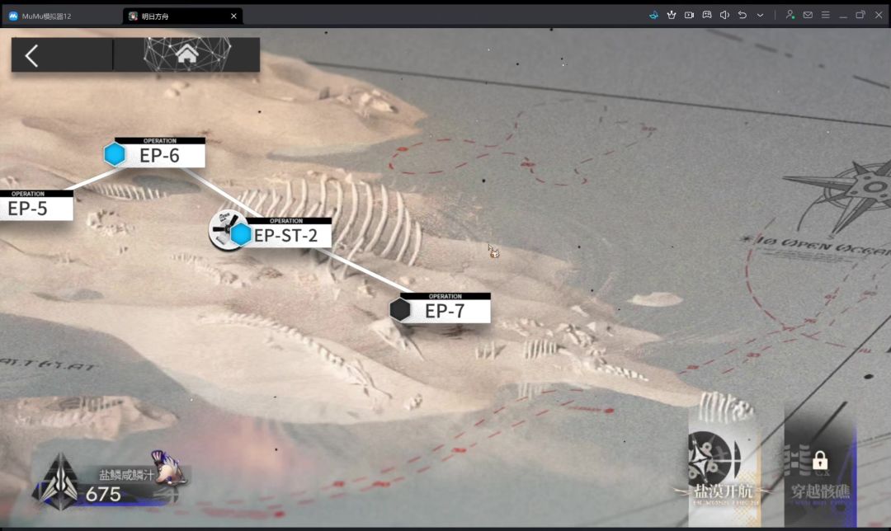Open the EP-ST-2 story stage
Screen dimensions: 891x531
coord(271,232)
